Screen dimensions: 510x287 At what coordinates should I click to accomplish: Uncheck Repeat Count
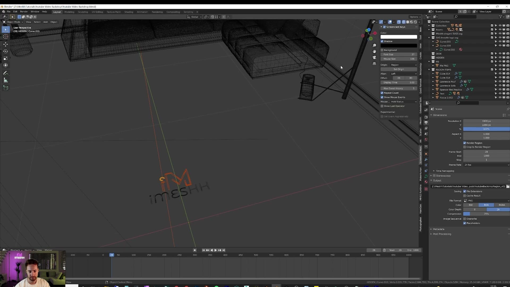(382, 93)
